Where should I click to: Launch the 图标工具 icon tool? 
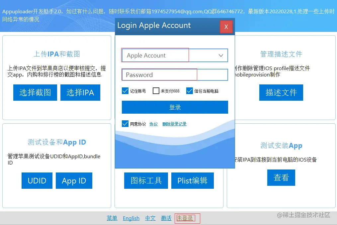(x=146, y=180)
